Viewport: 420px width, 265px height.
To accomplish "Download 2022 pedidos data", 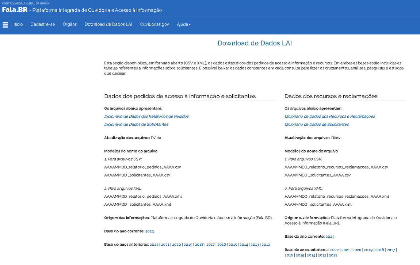I will [x=154, y=244].
